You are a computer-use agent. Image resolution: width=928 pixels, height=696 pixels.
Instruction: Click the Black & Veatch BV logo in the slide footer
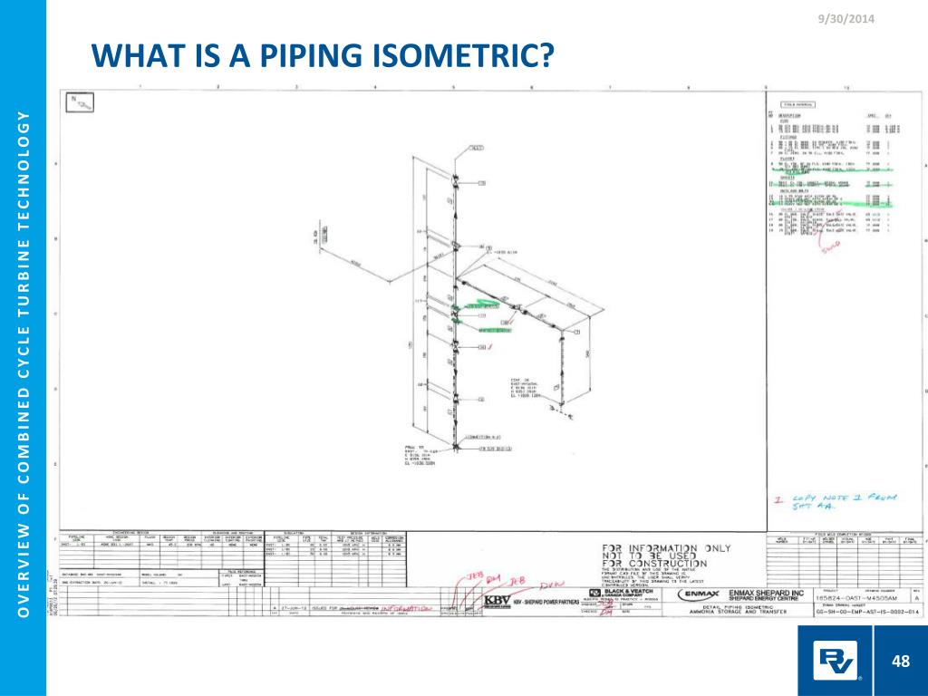[835, 660]
